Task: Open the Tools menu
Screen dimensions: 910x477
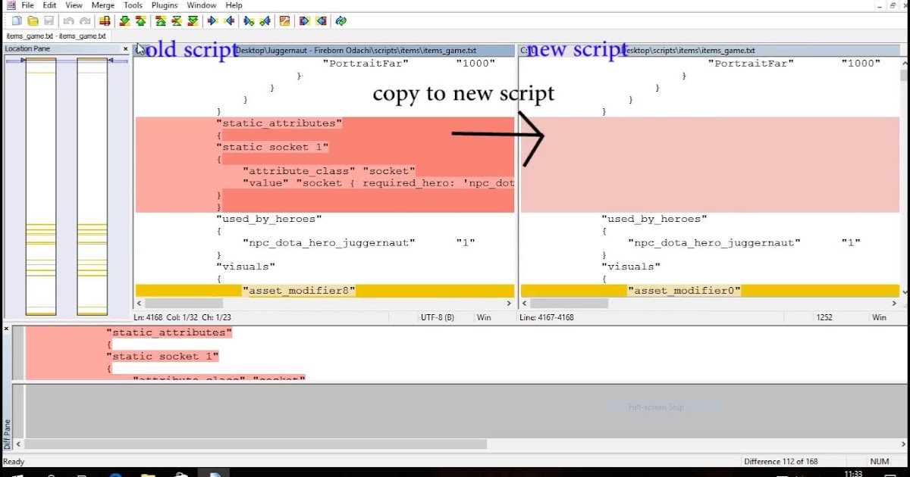Action: 133,5
